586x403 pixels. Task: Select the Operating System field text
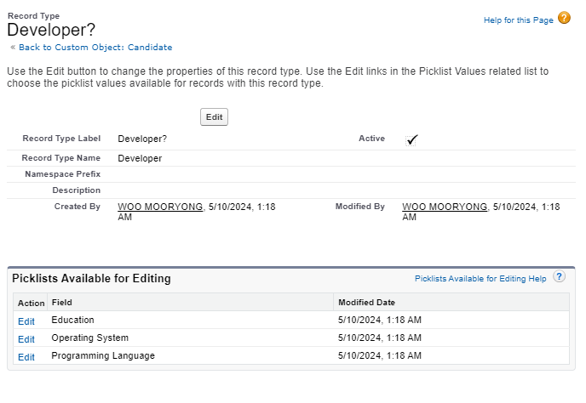89,338
